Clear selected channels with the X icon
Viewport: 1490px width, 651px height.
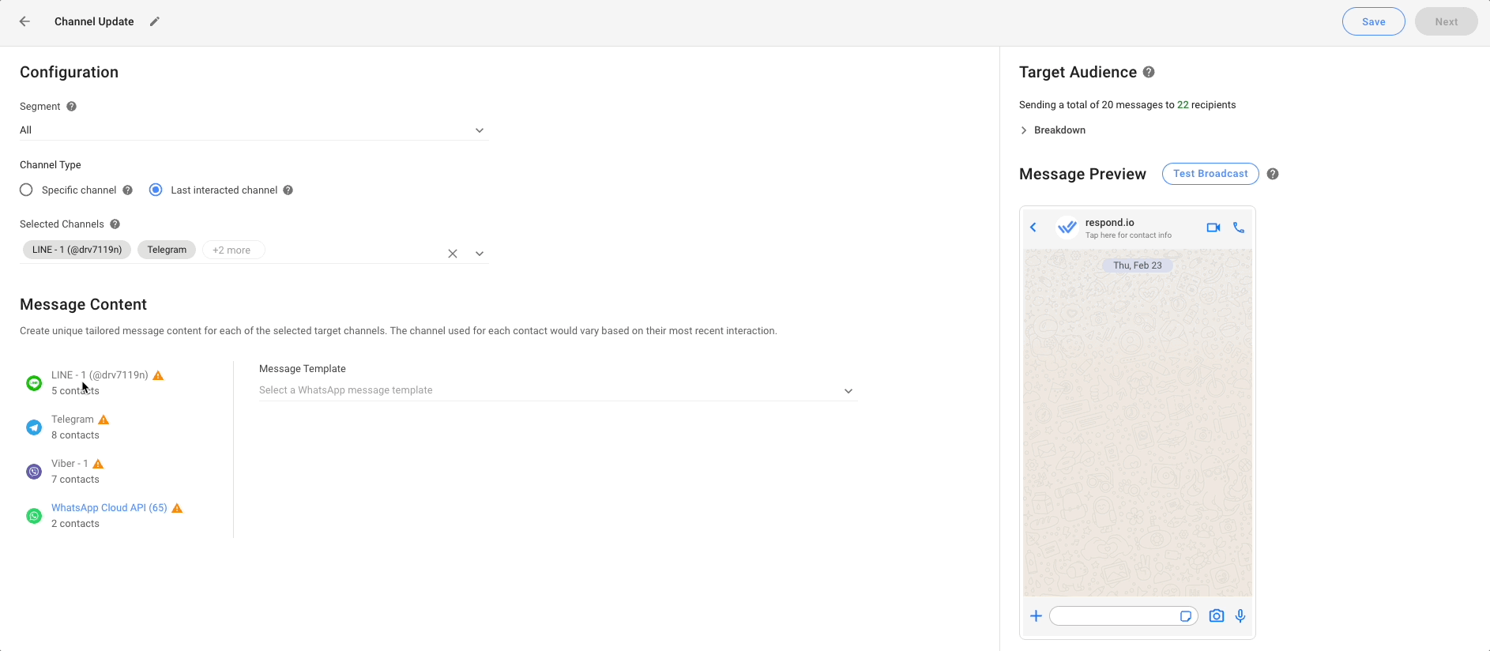(x=453, y=254)
